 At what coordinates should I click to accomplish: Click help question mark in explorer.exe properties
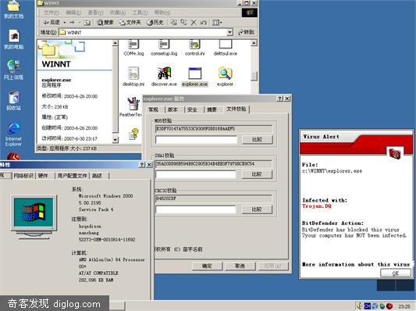pos(280,98)
